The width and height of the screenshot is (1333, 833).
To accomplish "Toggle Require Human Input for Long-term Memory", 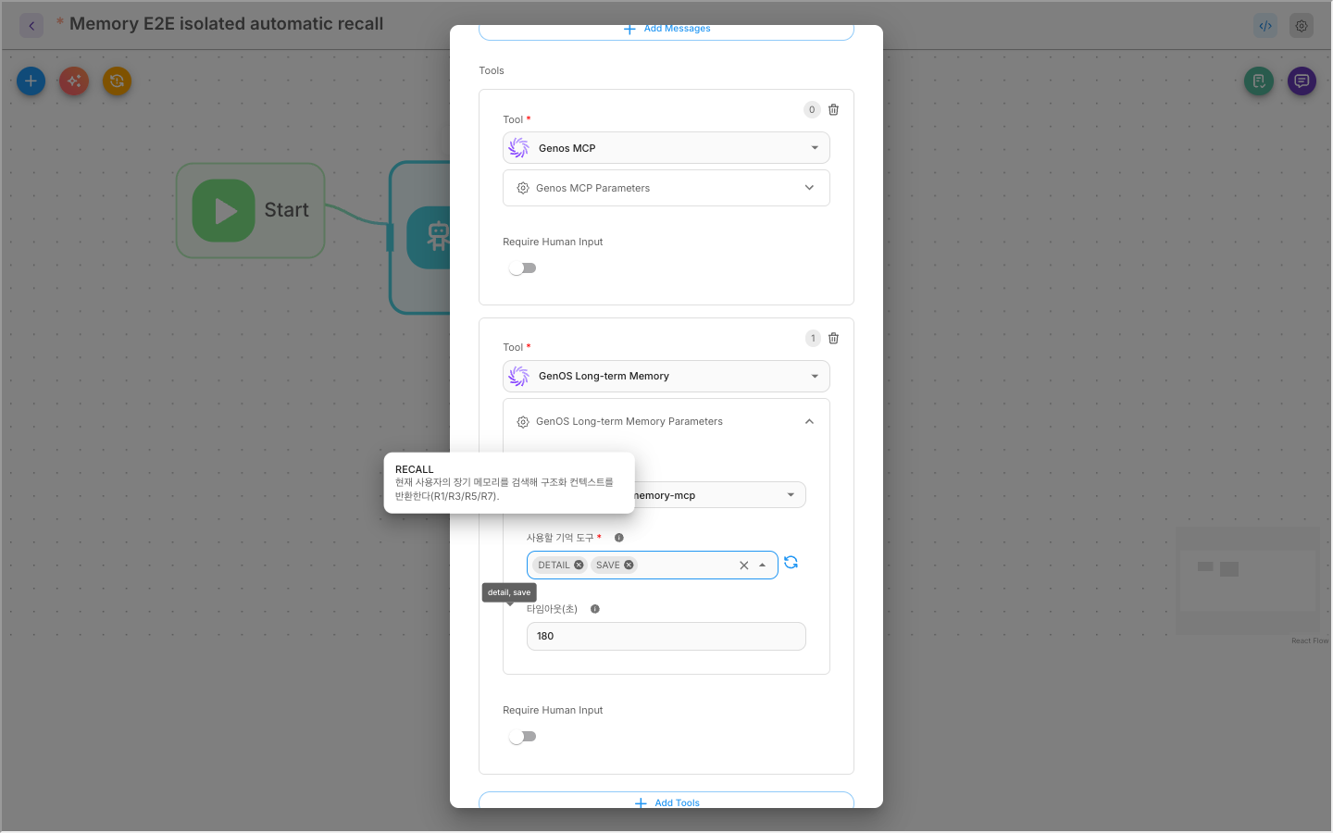I will pyautogui.click(x=523, y=737).
